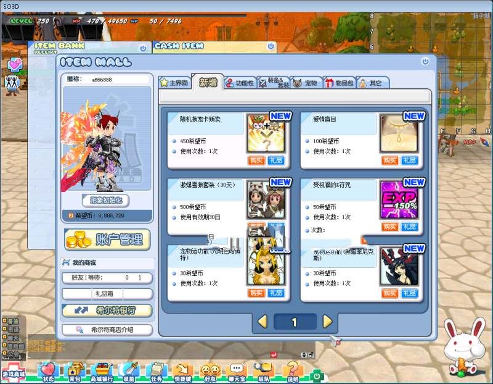Open 账户管理 account management
493x384 pixels.
point(108,240)
